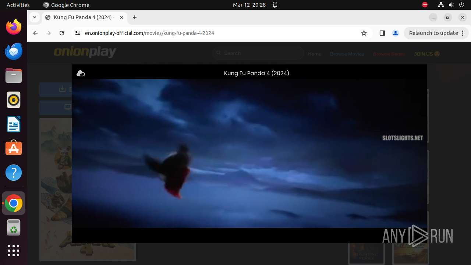Screen dimensions: 471x265
Task: Click the cloud icon in the player
Action: pyautogui.click(x=81, y=73)
